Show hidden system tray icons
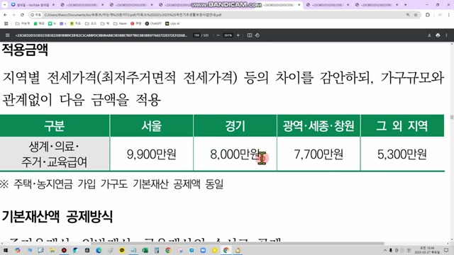The width and height of the screenshot is (454, 255). (385, 250)
